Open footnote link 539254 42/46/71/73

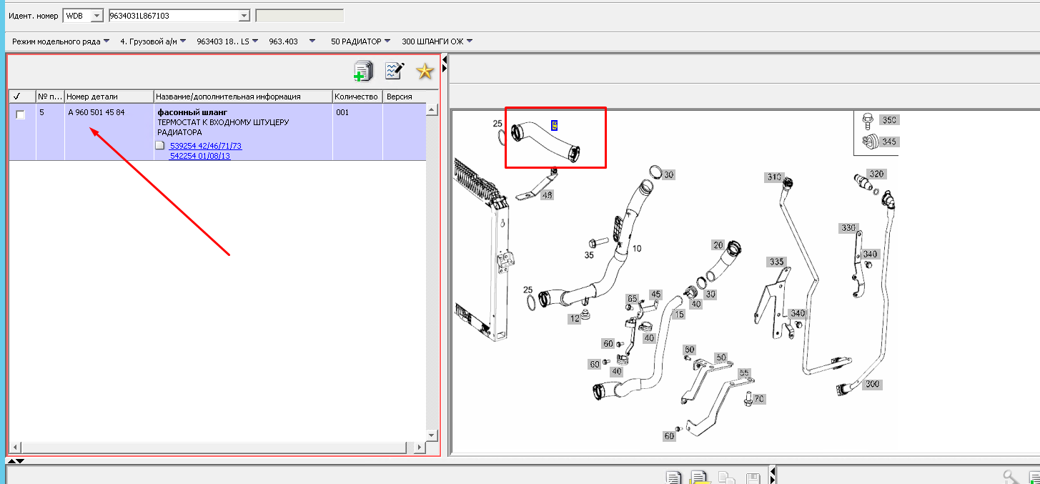[206, 146]
